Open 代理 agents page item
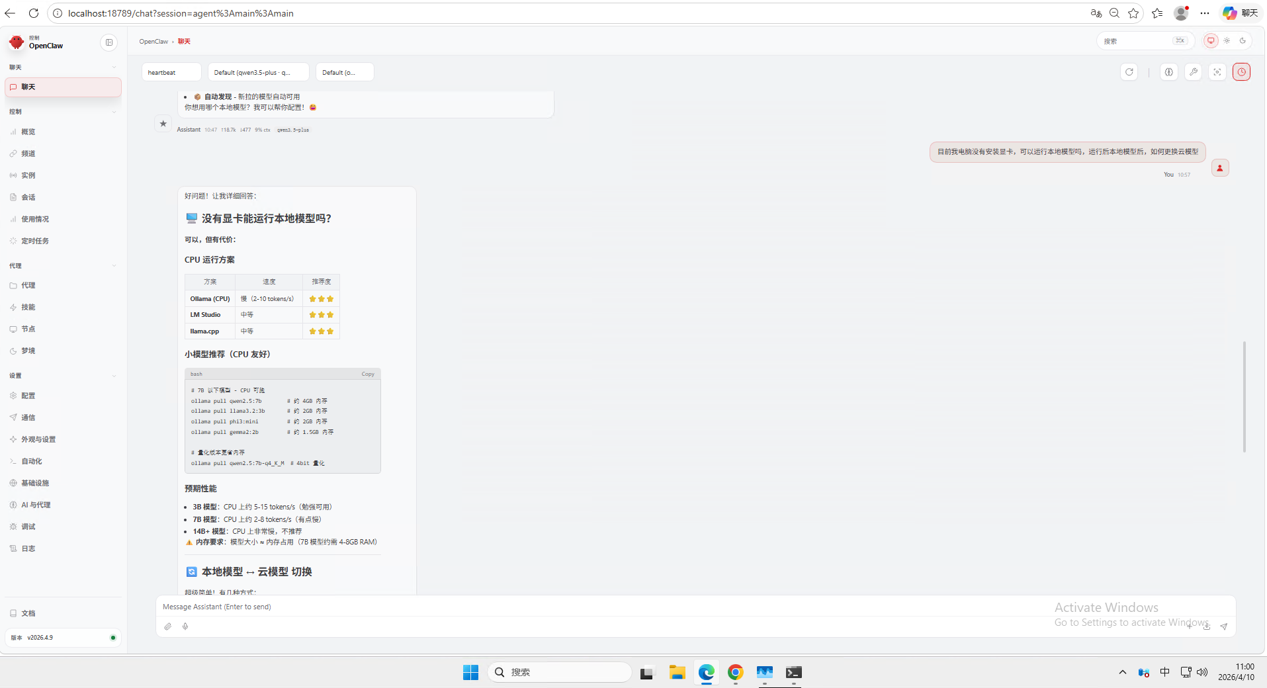Screen dimensions: 1267x688 pos(63,285)
